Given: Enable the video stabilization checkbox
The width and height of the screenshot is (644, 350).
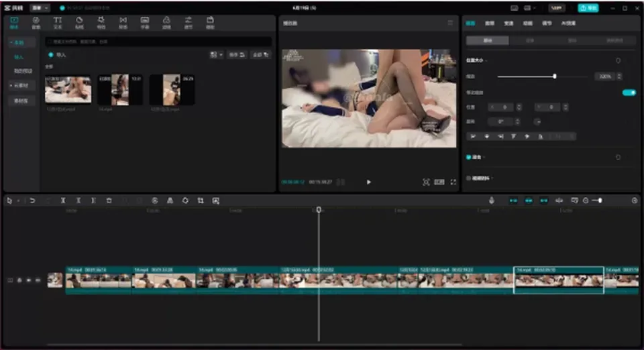Looking at the screenshot, I should coord(469,178).
